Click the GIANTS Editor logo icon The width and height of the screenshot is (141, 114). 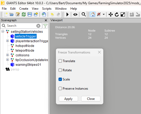3,3
